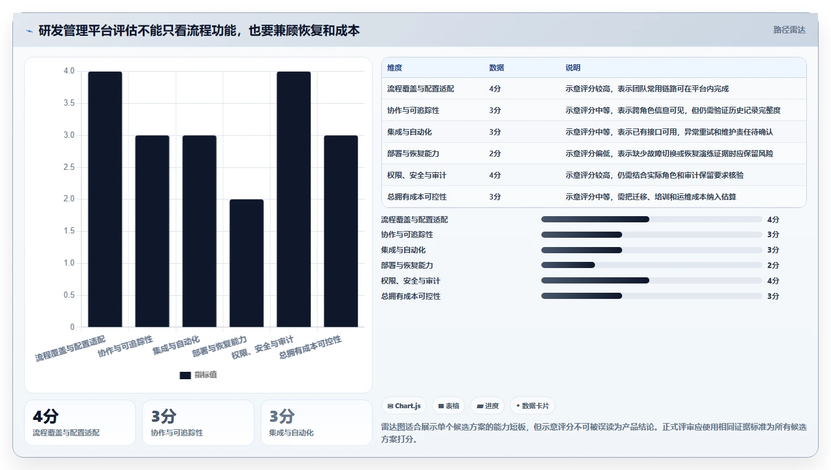Click the 2.5 y-axis tick label

pyautogui.click(x=69, y=167)
